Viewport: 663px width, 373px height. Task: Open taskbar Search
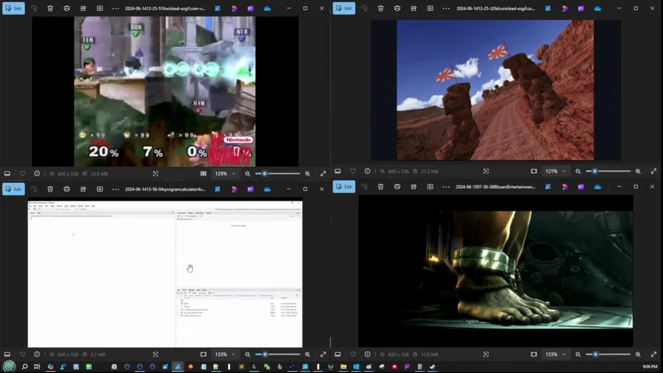click(x=24, y=367)
